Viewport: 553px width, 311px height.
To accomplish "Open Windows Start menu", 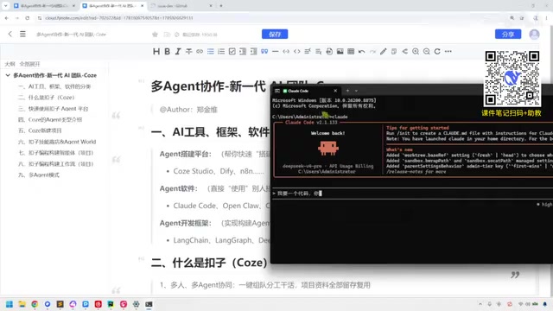I will tap(10, 304).
